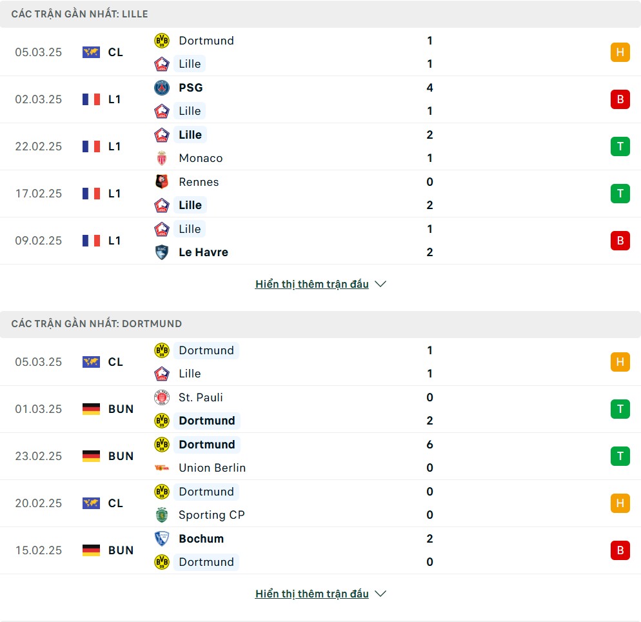Select the Bochum team name
Image resolution: width=641 pixels, height=622 pixels.
point(201,538)
